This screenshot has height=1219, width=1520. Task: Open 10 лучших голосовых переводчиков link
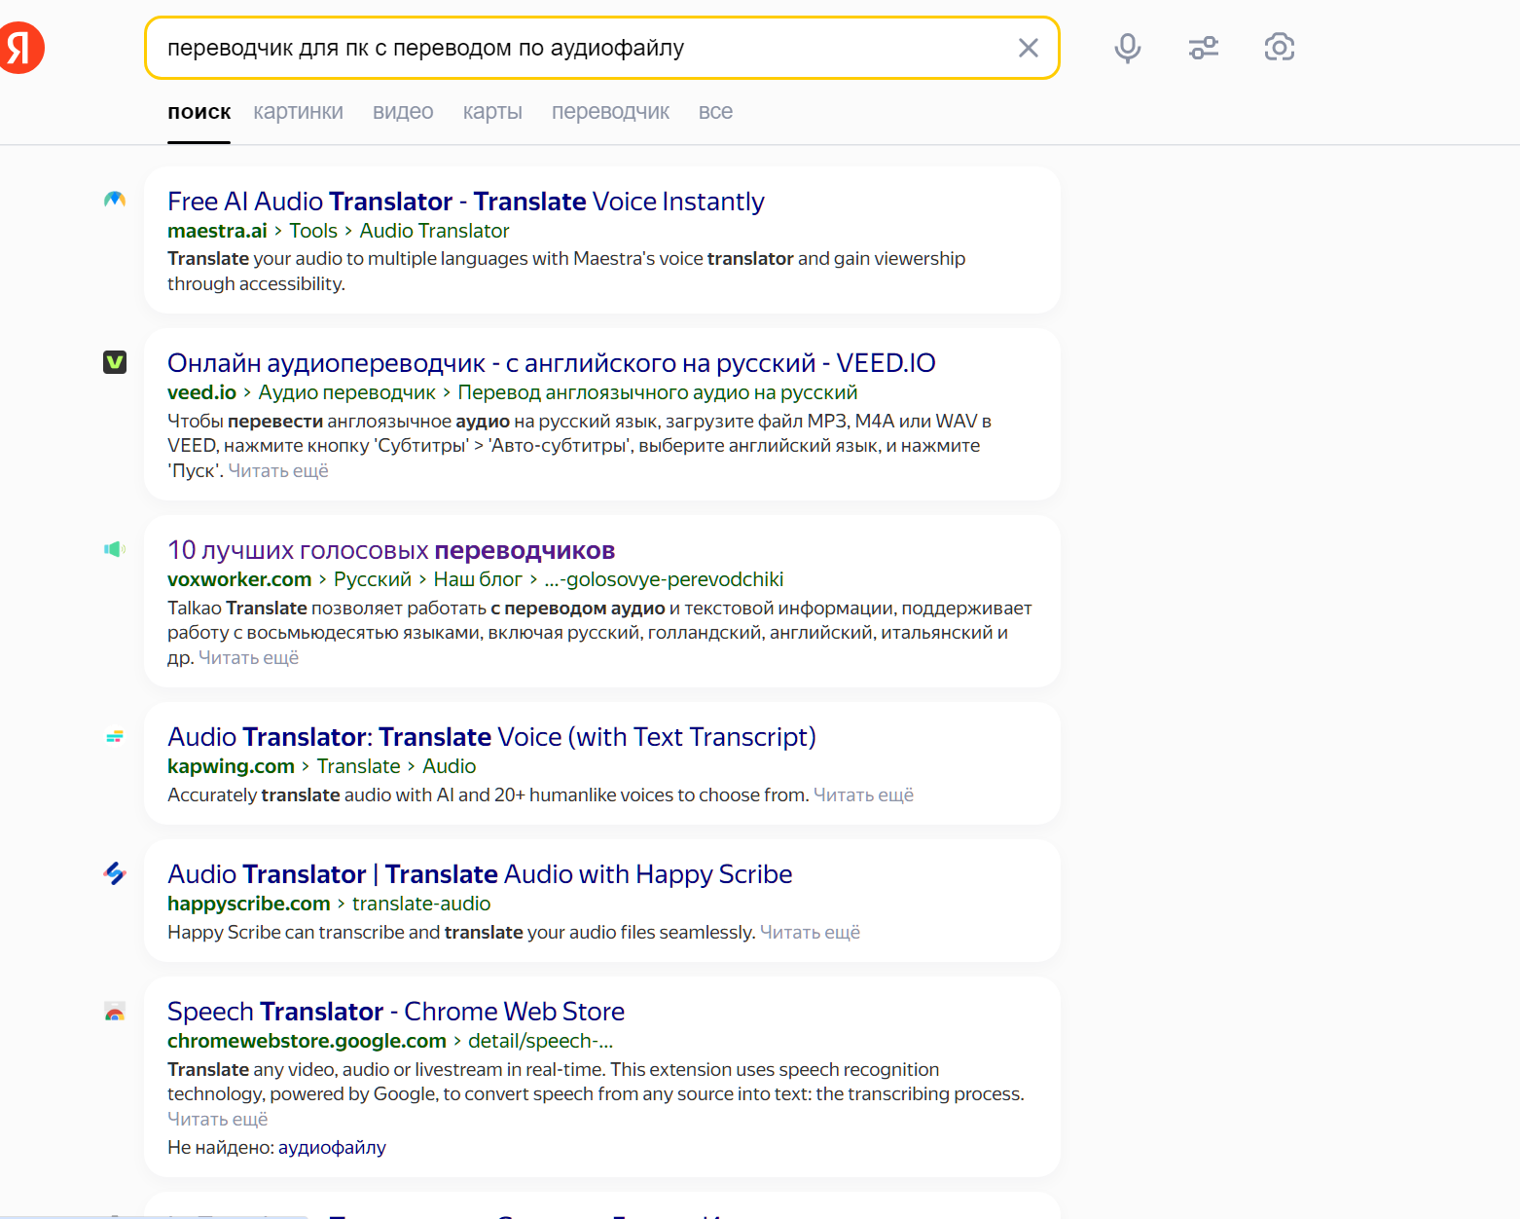pyautogui.click(x=391, y=550)
